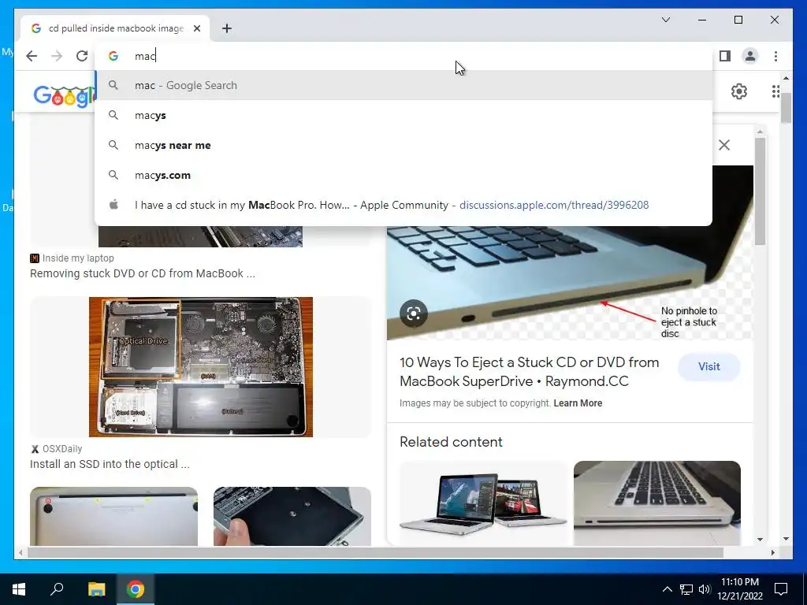Choose the 'macys' suggestion
Image resolution: width=807 pixels, height=605 pixels.
[403, 115]
